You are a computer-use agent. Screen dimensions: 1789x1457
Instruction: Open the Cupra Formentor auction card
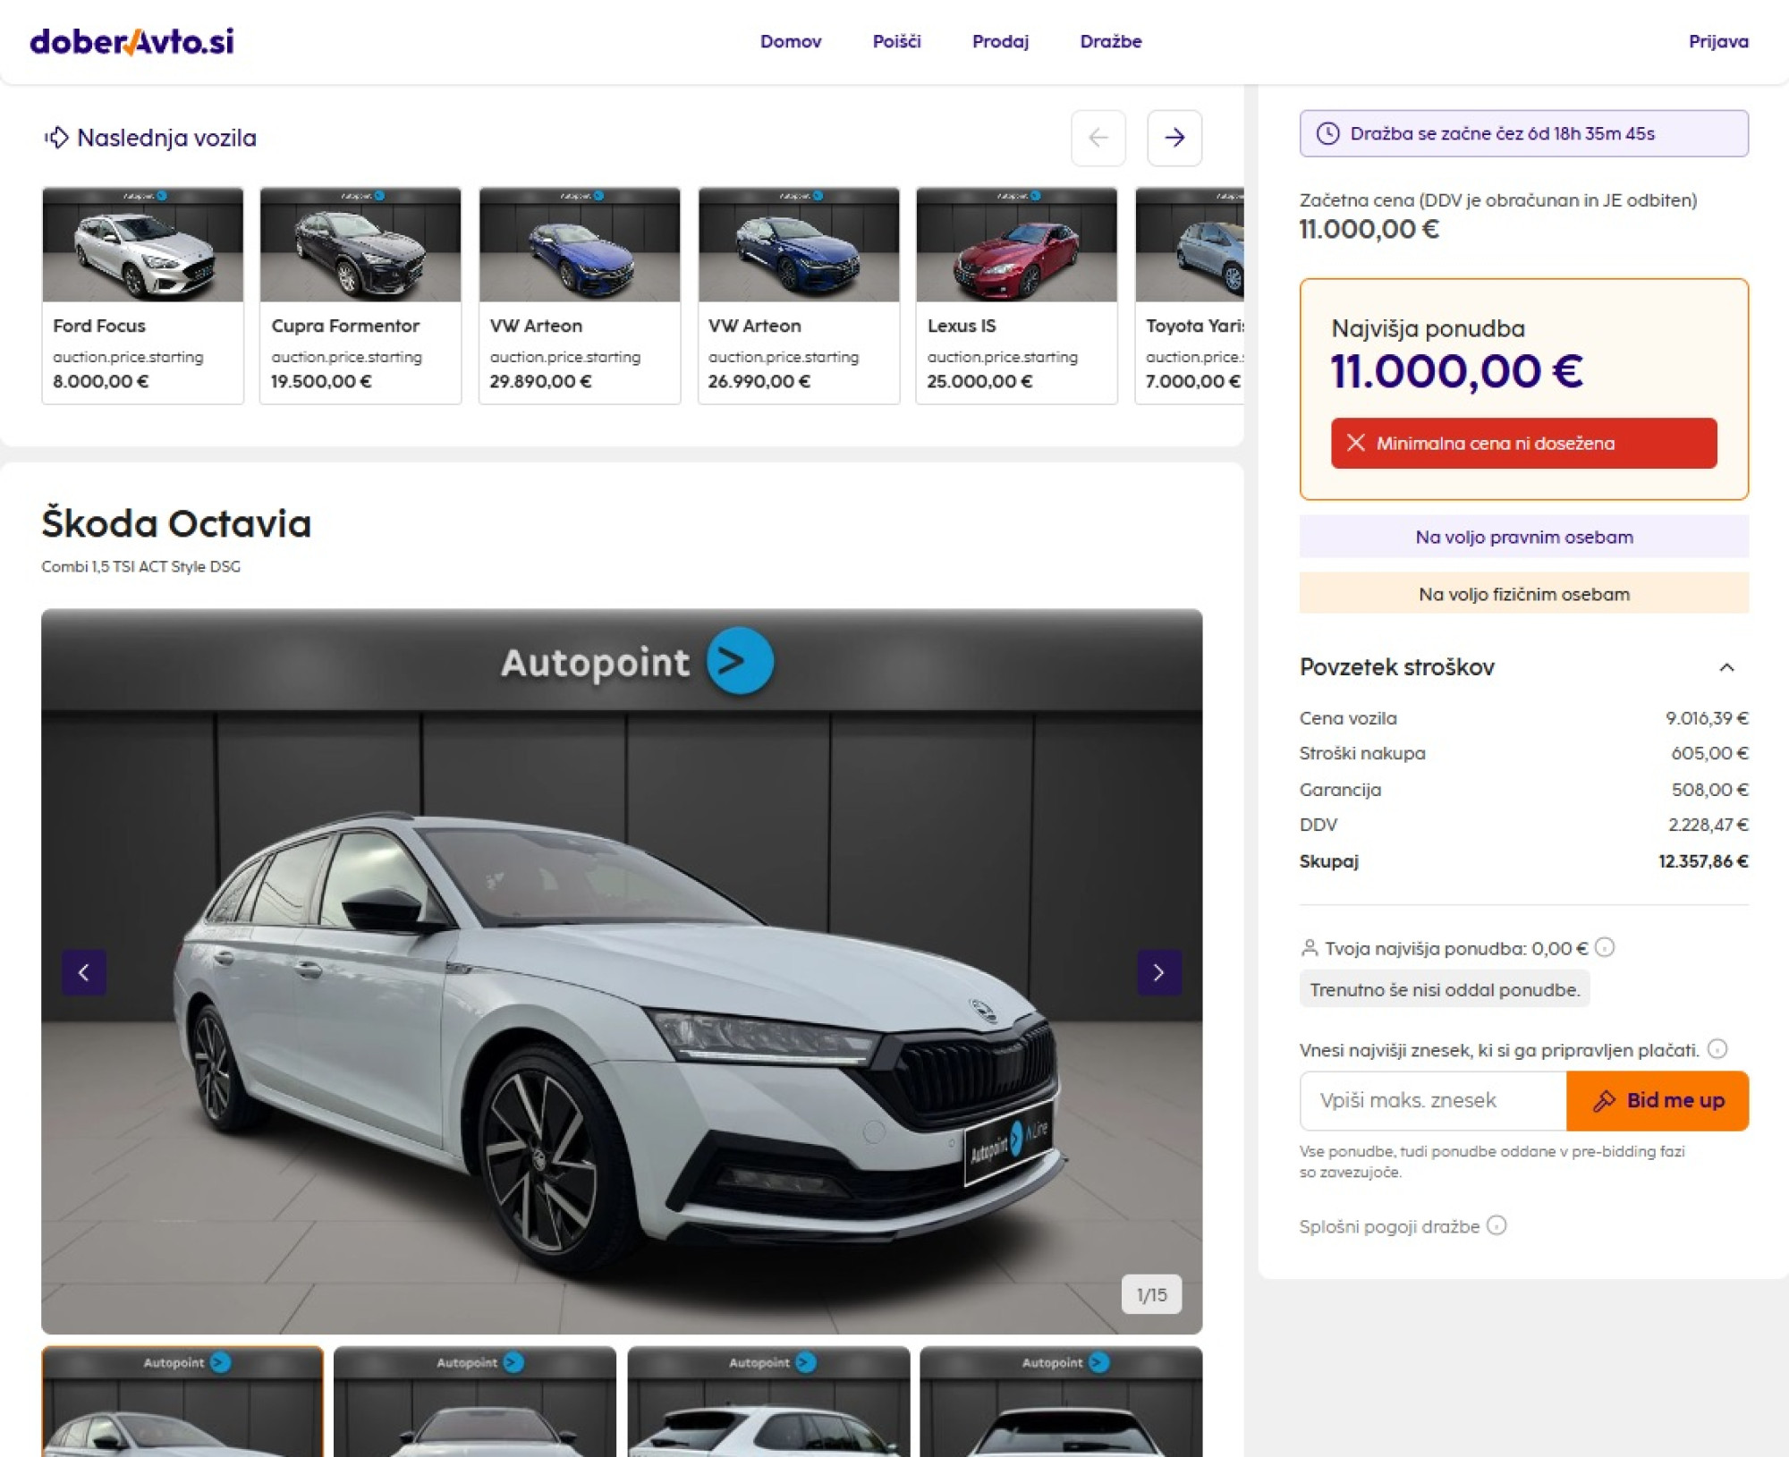tap(360, 295)
